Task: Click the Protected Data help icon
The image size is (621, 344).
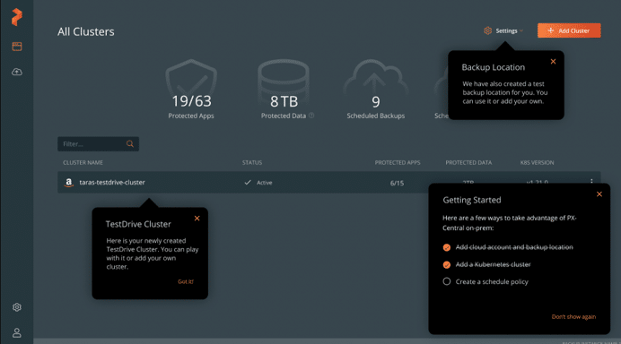Action: pos(311,116)
